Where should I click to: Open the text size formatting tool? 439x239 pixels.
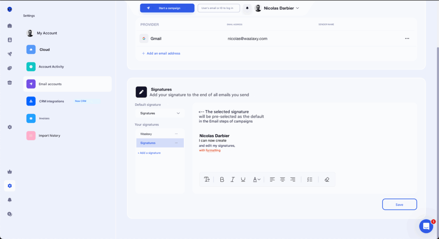(207, 180)
